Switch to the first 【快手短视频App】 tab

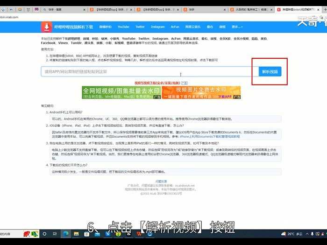click(x=110, y=10)
